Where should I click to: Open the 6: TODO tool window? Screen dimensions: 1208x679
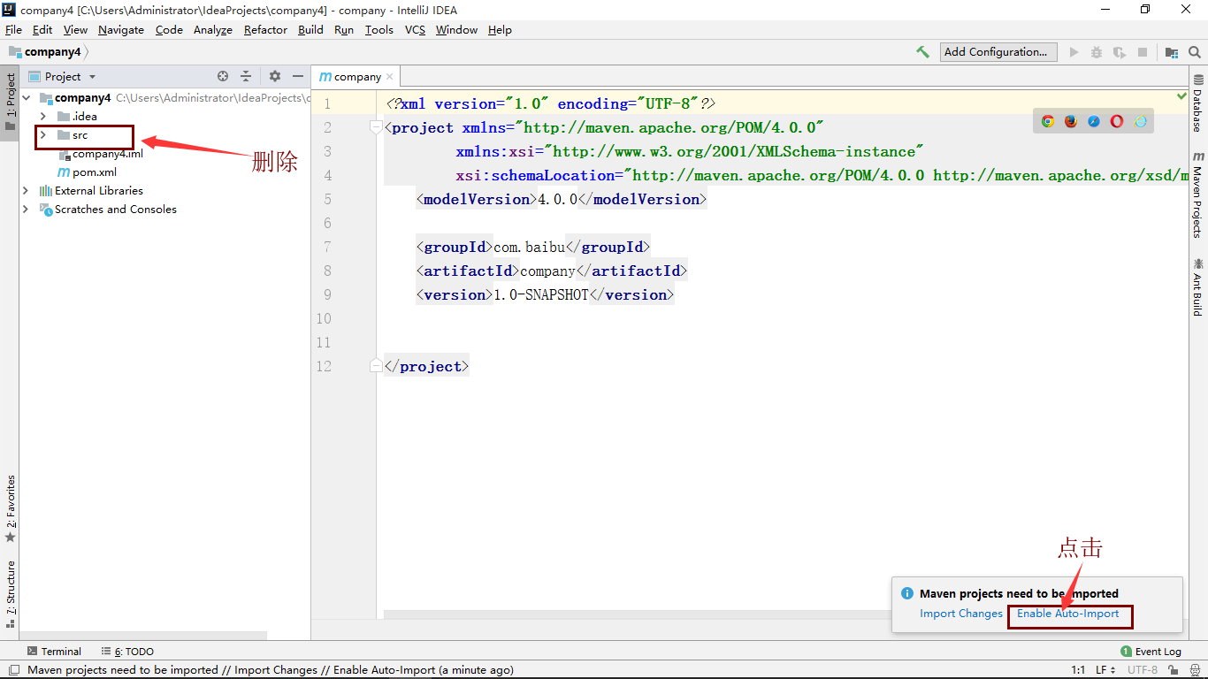127,652
